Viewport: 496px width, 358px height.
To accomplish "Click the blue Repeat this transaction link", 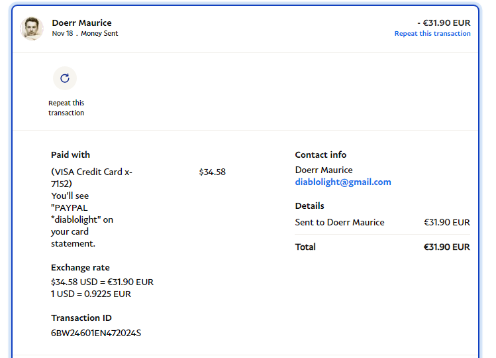I will pyautogui.click(x=432, y=34).
